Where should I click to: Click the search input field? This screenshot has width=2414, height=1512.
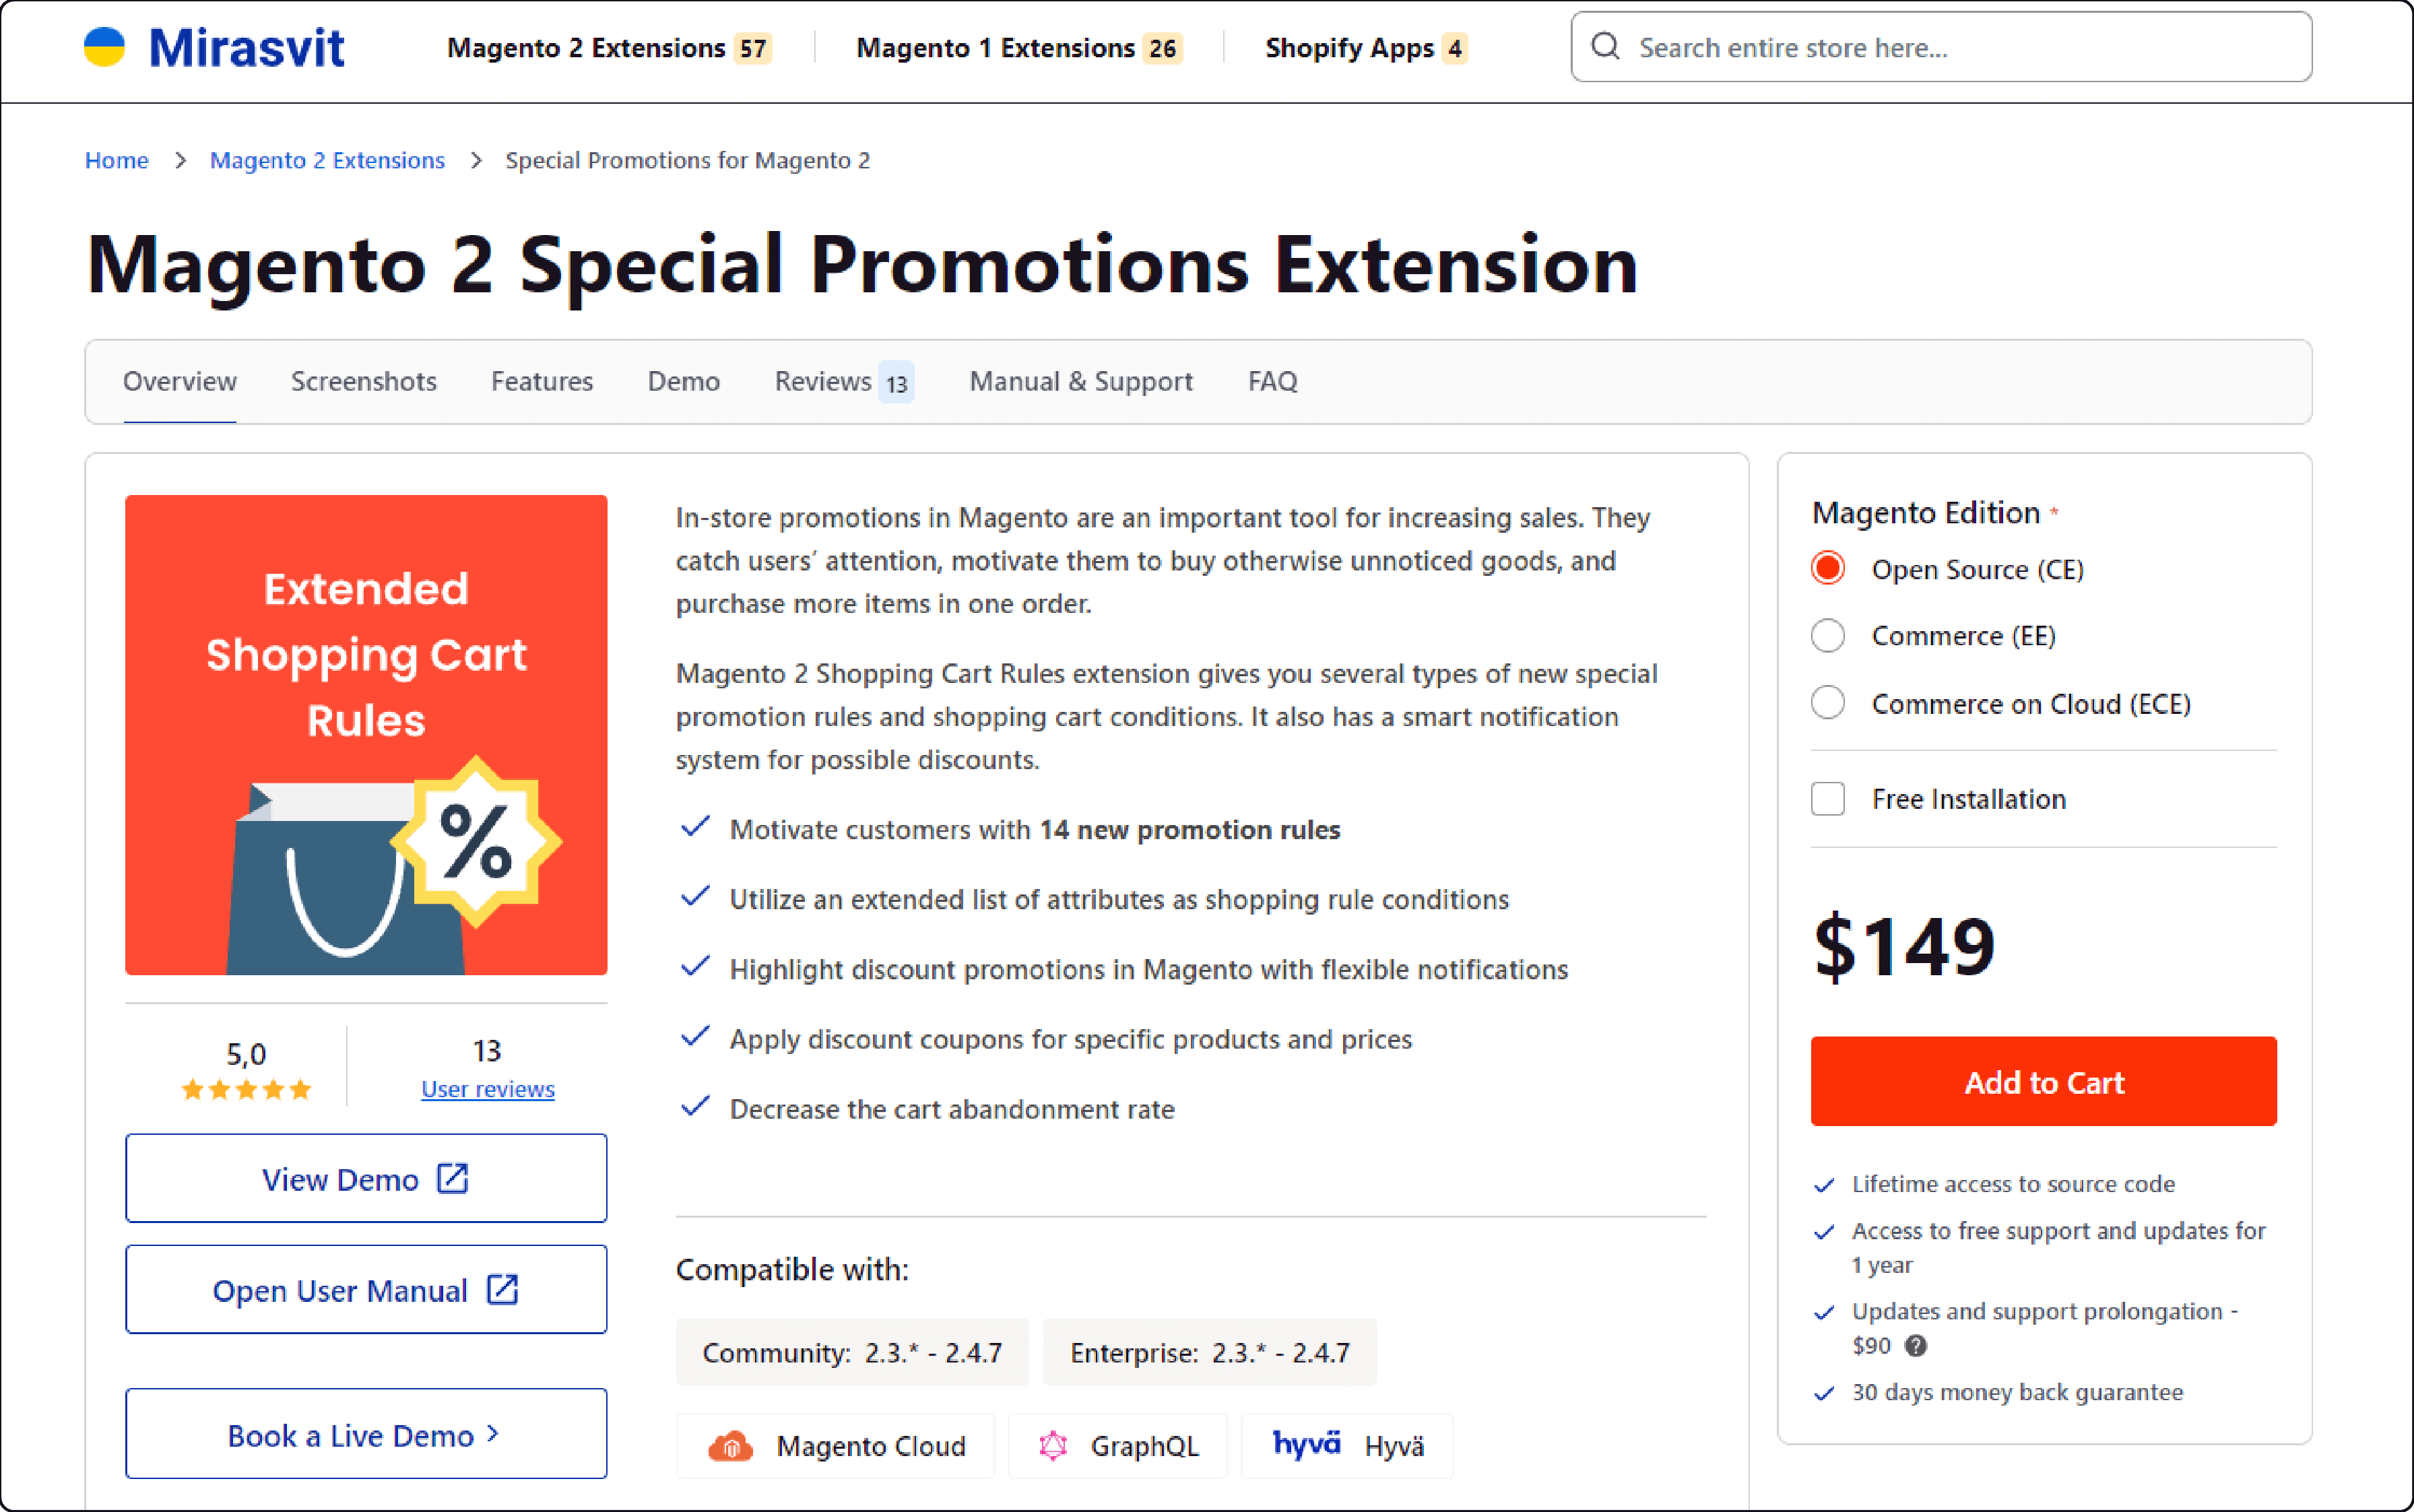1938,47
